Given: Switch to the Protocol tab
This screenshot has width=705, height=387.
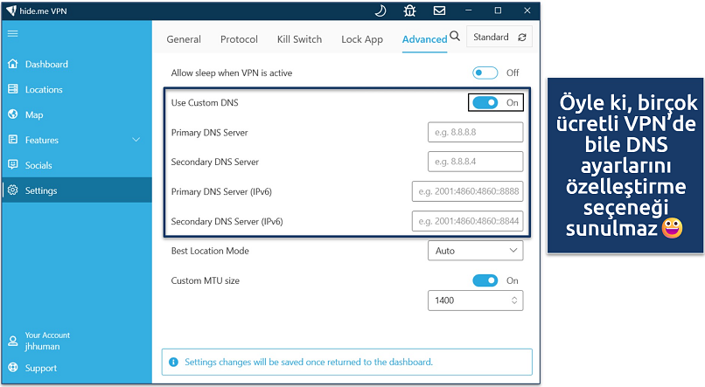Looking at the screenshot, I should coord(239,39).
